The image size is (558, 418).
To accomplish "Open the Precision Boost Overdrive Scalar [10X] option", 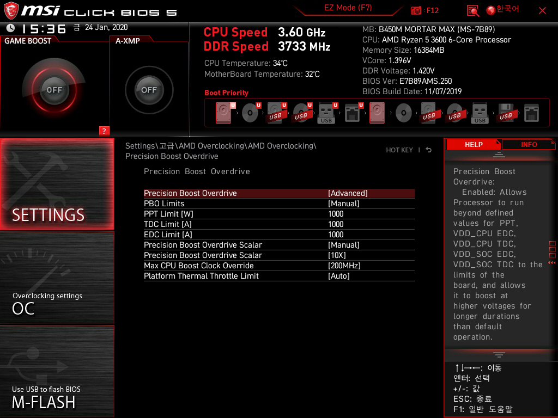I will pos(279,255).
